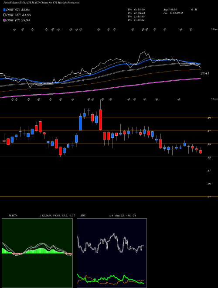Click the tallest red candlestick near the 39 level
The height and width of the screenshot is (288, 218).
[100, 120]
